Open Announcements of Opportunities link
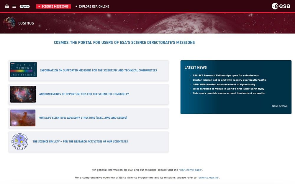This screenshot has height=184, width=295. point(84,94)
